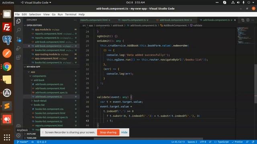The width and height of the screenshot is (257, 144).
Task: Open Sticky Notes from the dock
Action: pos(7,80)
